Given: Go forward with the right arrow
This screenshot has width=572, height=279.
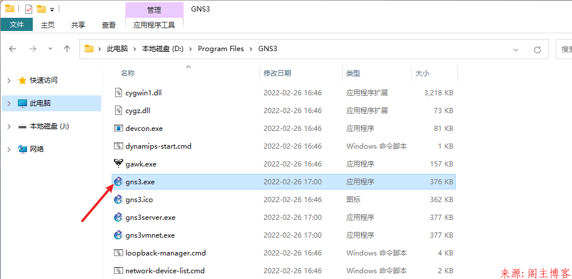Looking at the screenshot, I should 33,49.
